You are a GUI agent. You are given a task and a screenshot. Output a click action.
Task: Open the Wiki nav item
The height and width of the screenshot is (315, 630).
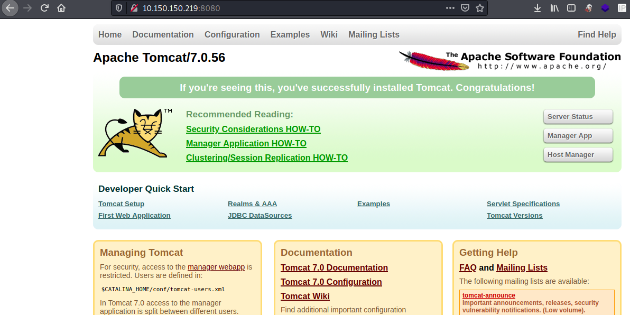point(329,34)
